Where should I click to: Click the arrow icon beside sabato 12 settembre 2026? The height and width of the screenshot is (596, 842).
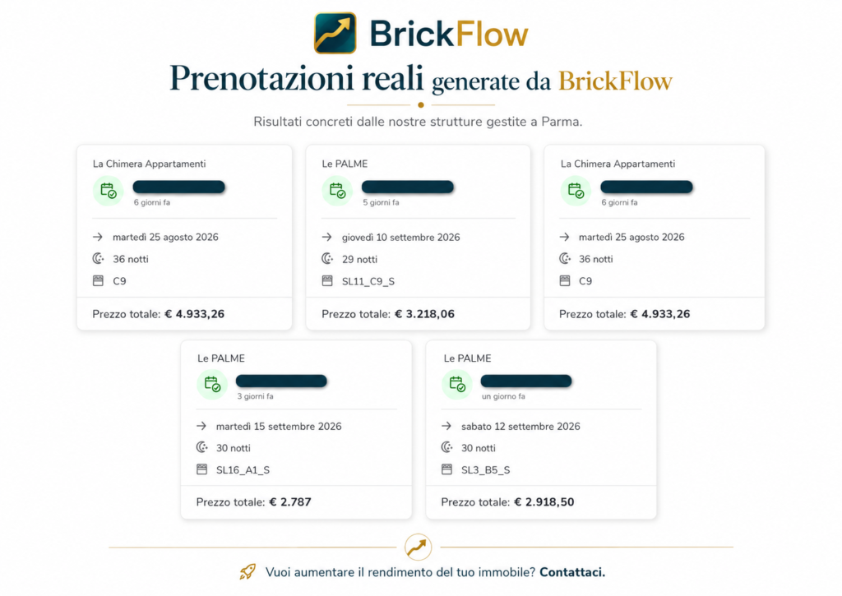click(x=446, y=426)
